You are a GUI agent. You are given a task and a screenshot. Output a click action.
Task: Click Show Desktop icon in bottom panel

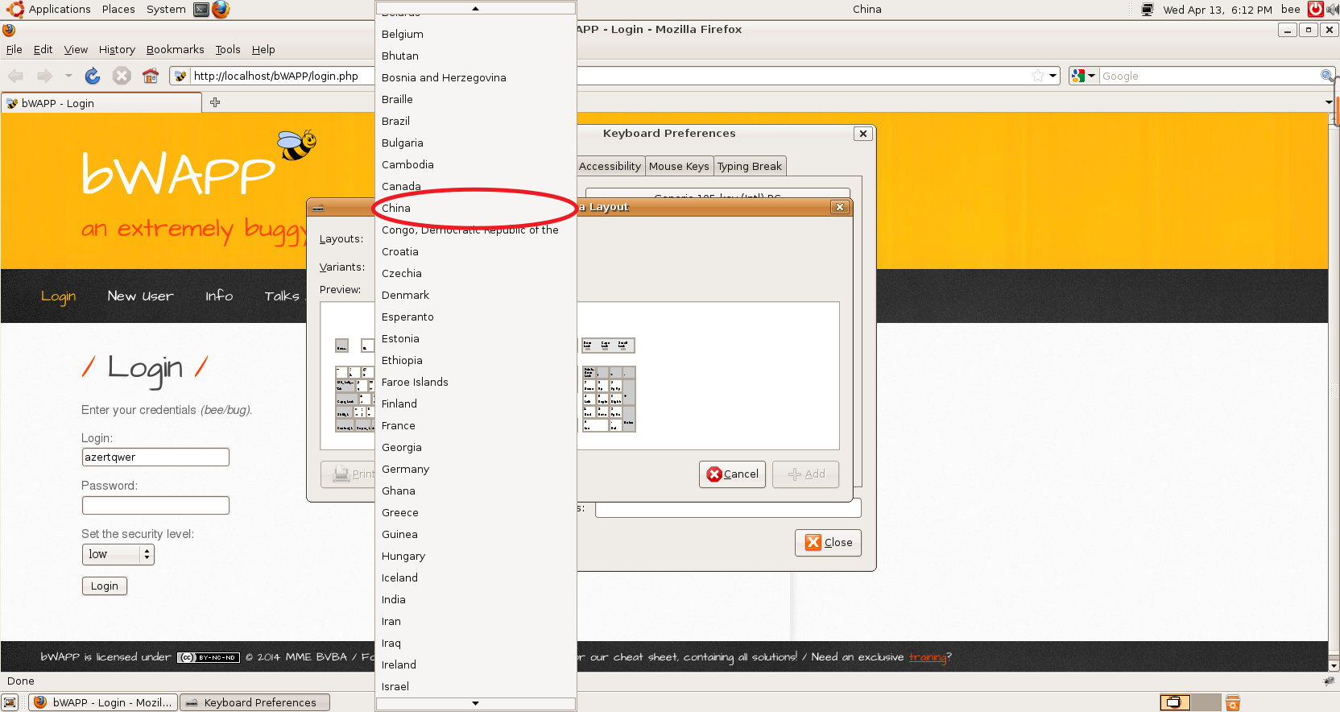(x=10, y=702)
